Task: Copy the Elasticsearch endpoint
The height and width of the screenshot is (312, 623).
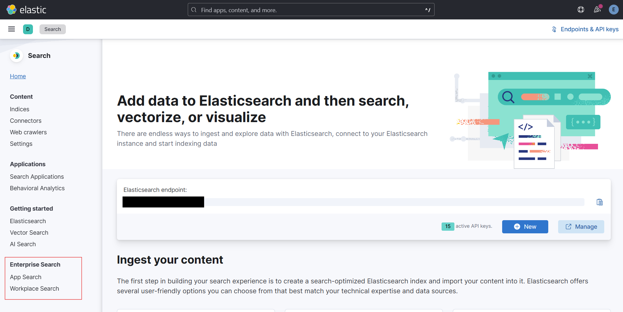Action: [600, 202]
